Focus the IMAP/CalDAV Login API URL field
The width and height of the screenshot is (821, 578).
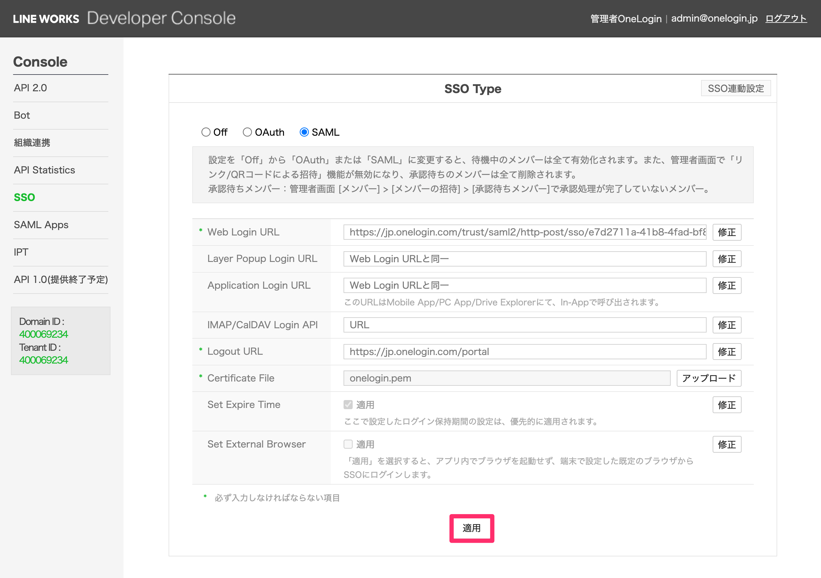click(525, 325)
